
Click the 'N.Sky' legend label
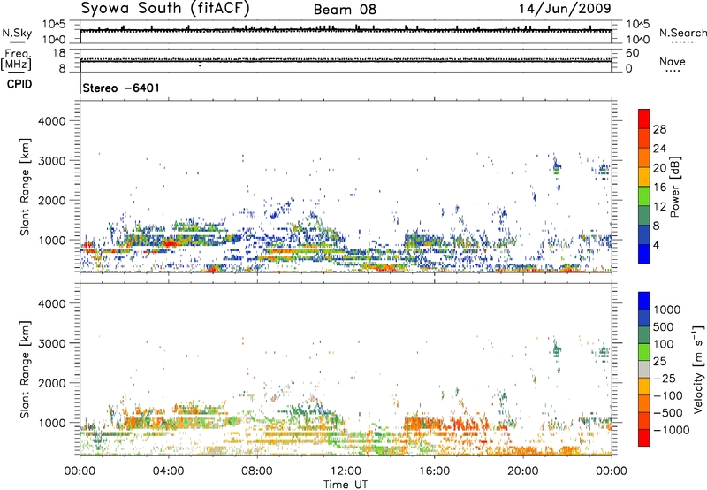pyautogui.click(x=17, y=33)
